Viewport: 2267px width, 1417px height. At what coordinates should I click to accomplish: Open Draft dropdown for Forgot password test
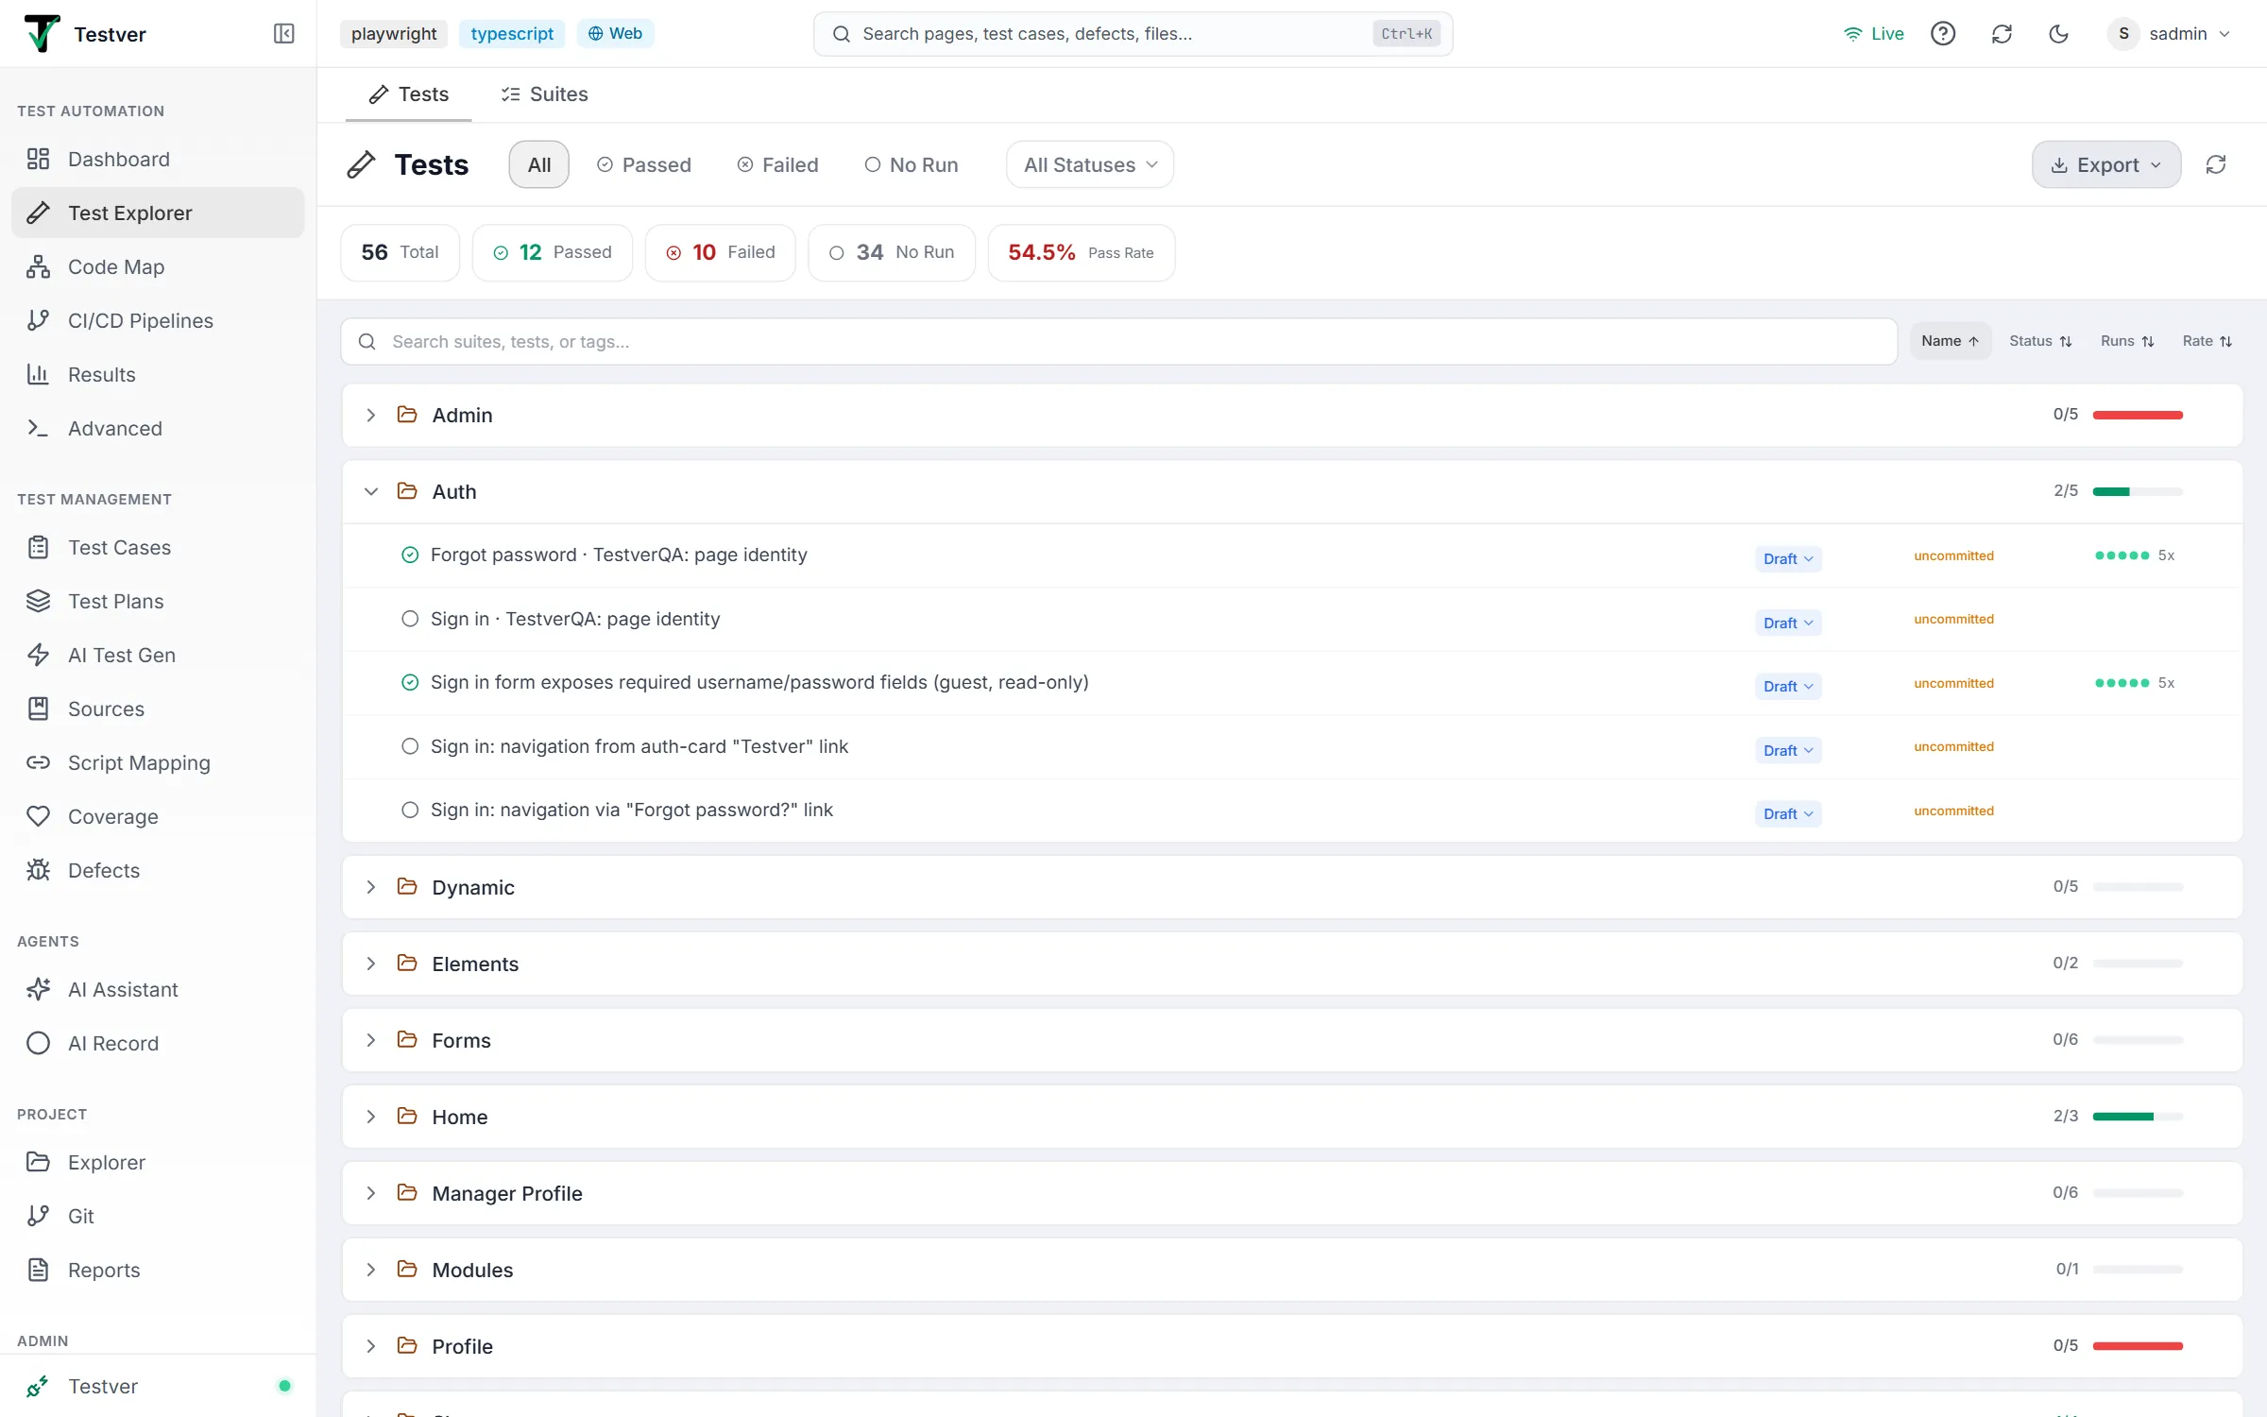point(1788,558)
